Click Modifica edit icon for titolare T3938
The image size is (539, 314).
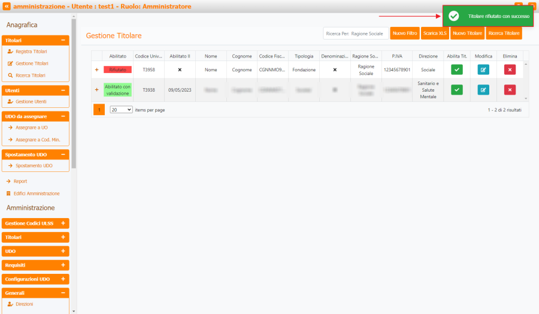[x=483, y=90]
